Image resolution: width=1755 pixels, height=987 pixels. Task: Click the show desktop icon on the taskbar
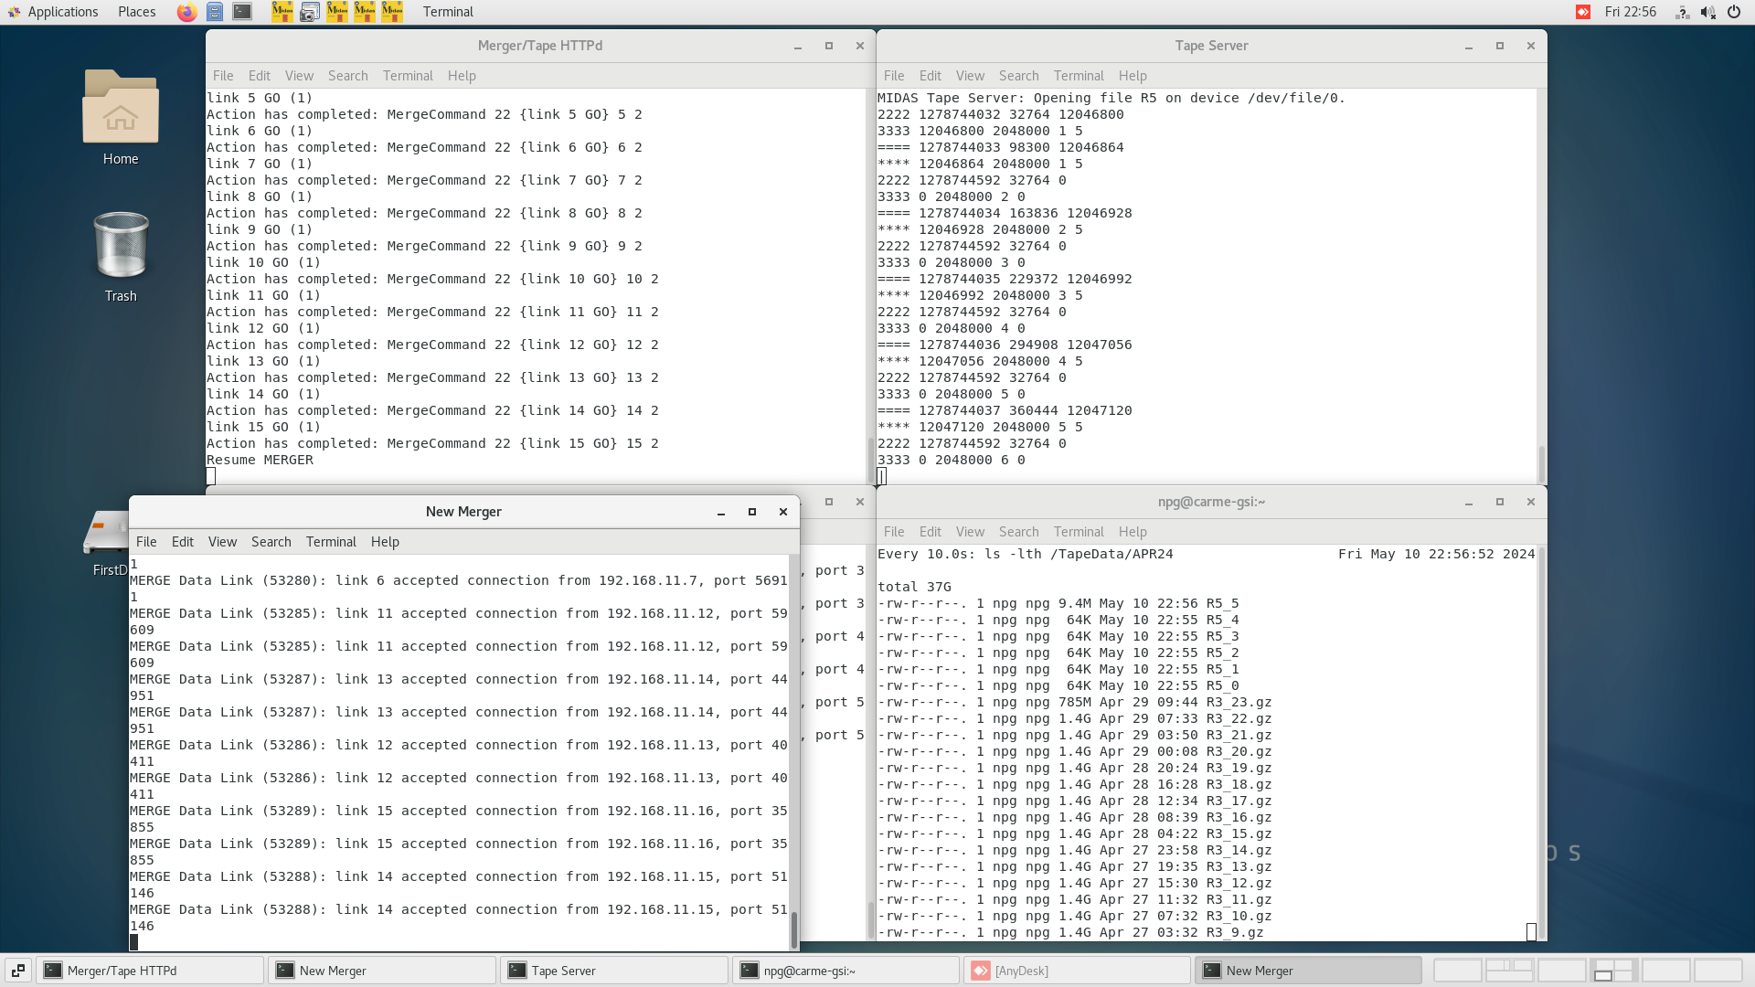click(17, 970)
